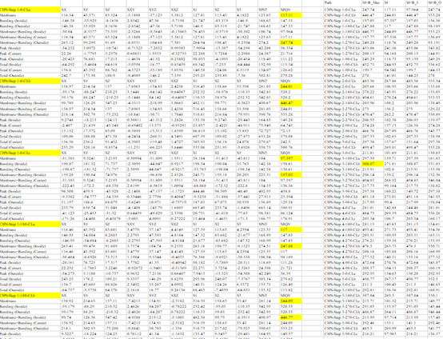Screen dimensions: 443x339
Task: Click Membrane label under CHN-Step 1-0-CLa header
Action: click(x=9, y=15)
